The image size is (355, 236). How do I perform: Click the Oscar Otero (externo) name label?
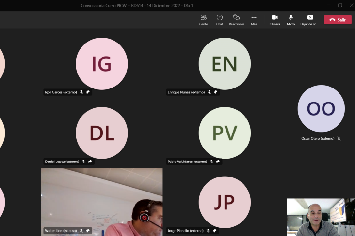coord(318,138)
